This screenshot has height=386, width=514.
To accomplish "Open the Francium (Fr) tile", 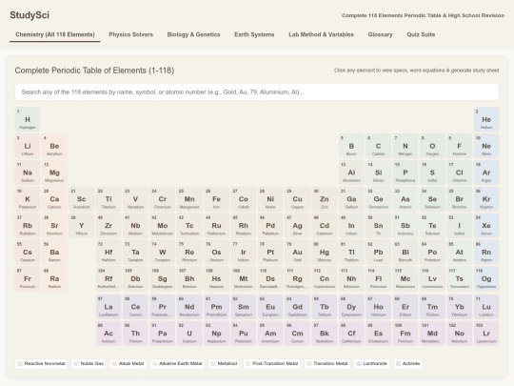I will click(28, 279).
